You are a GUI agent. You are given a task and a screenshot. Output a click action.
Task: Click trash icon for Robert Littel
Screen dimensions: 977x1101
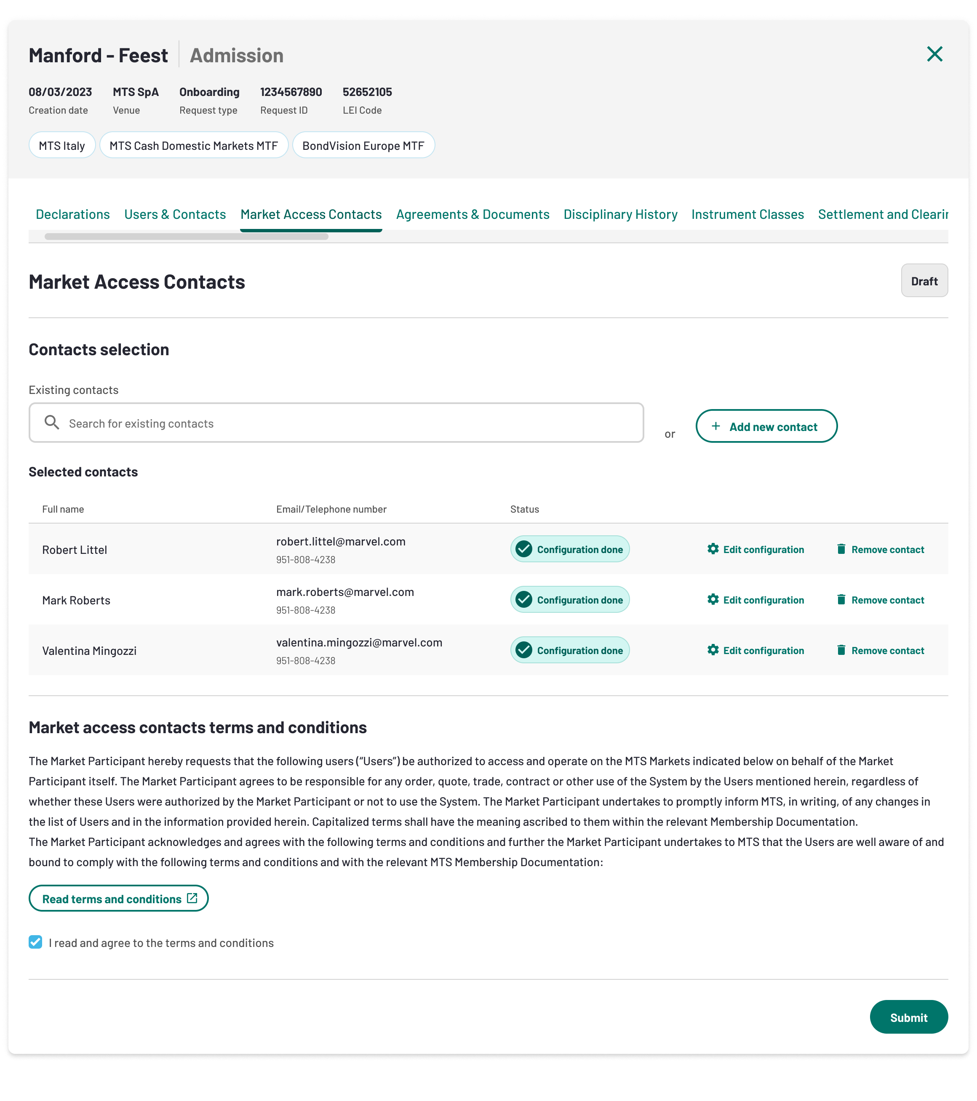coord(841,549)
